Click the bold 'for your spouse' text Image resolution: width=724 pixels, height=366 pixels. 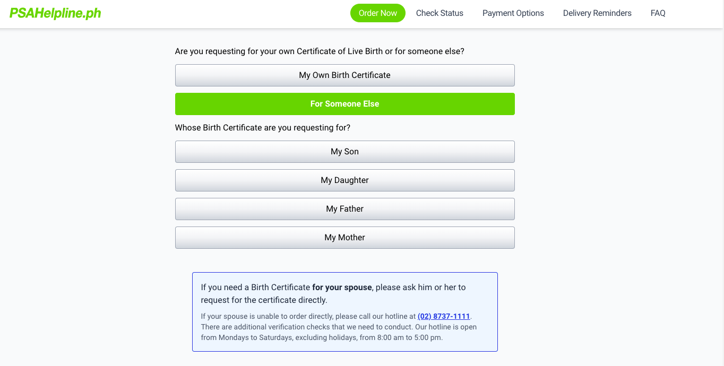(x=342, y=287)
